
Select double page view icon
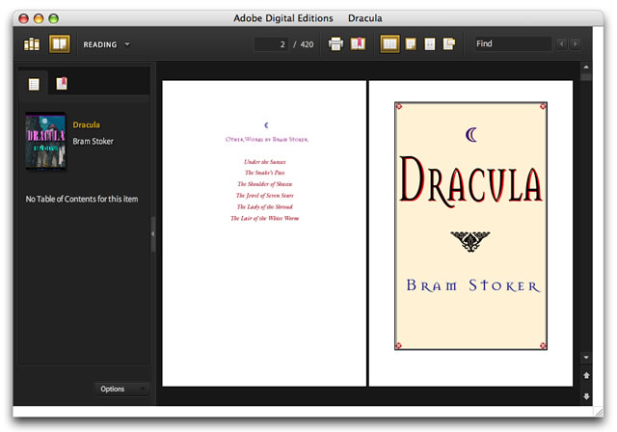[x=389, y=43]
